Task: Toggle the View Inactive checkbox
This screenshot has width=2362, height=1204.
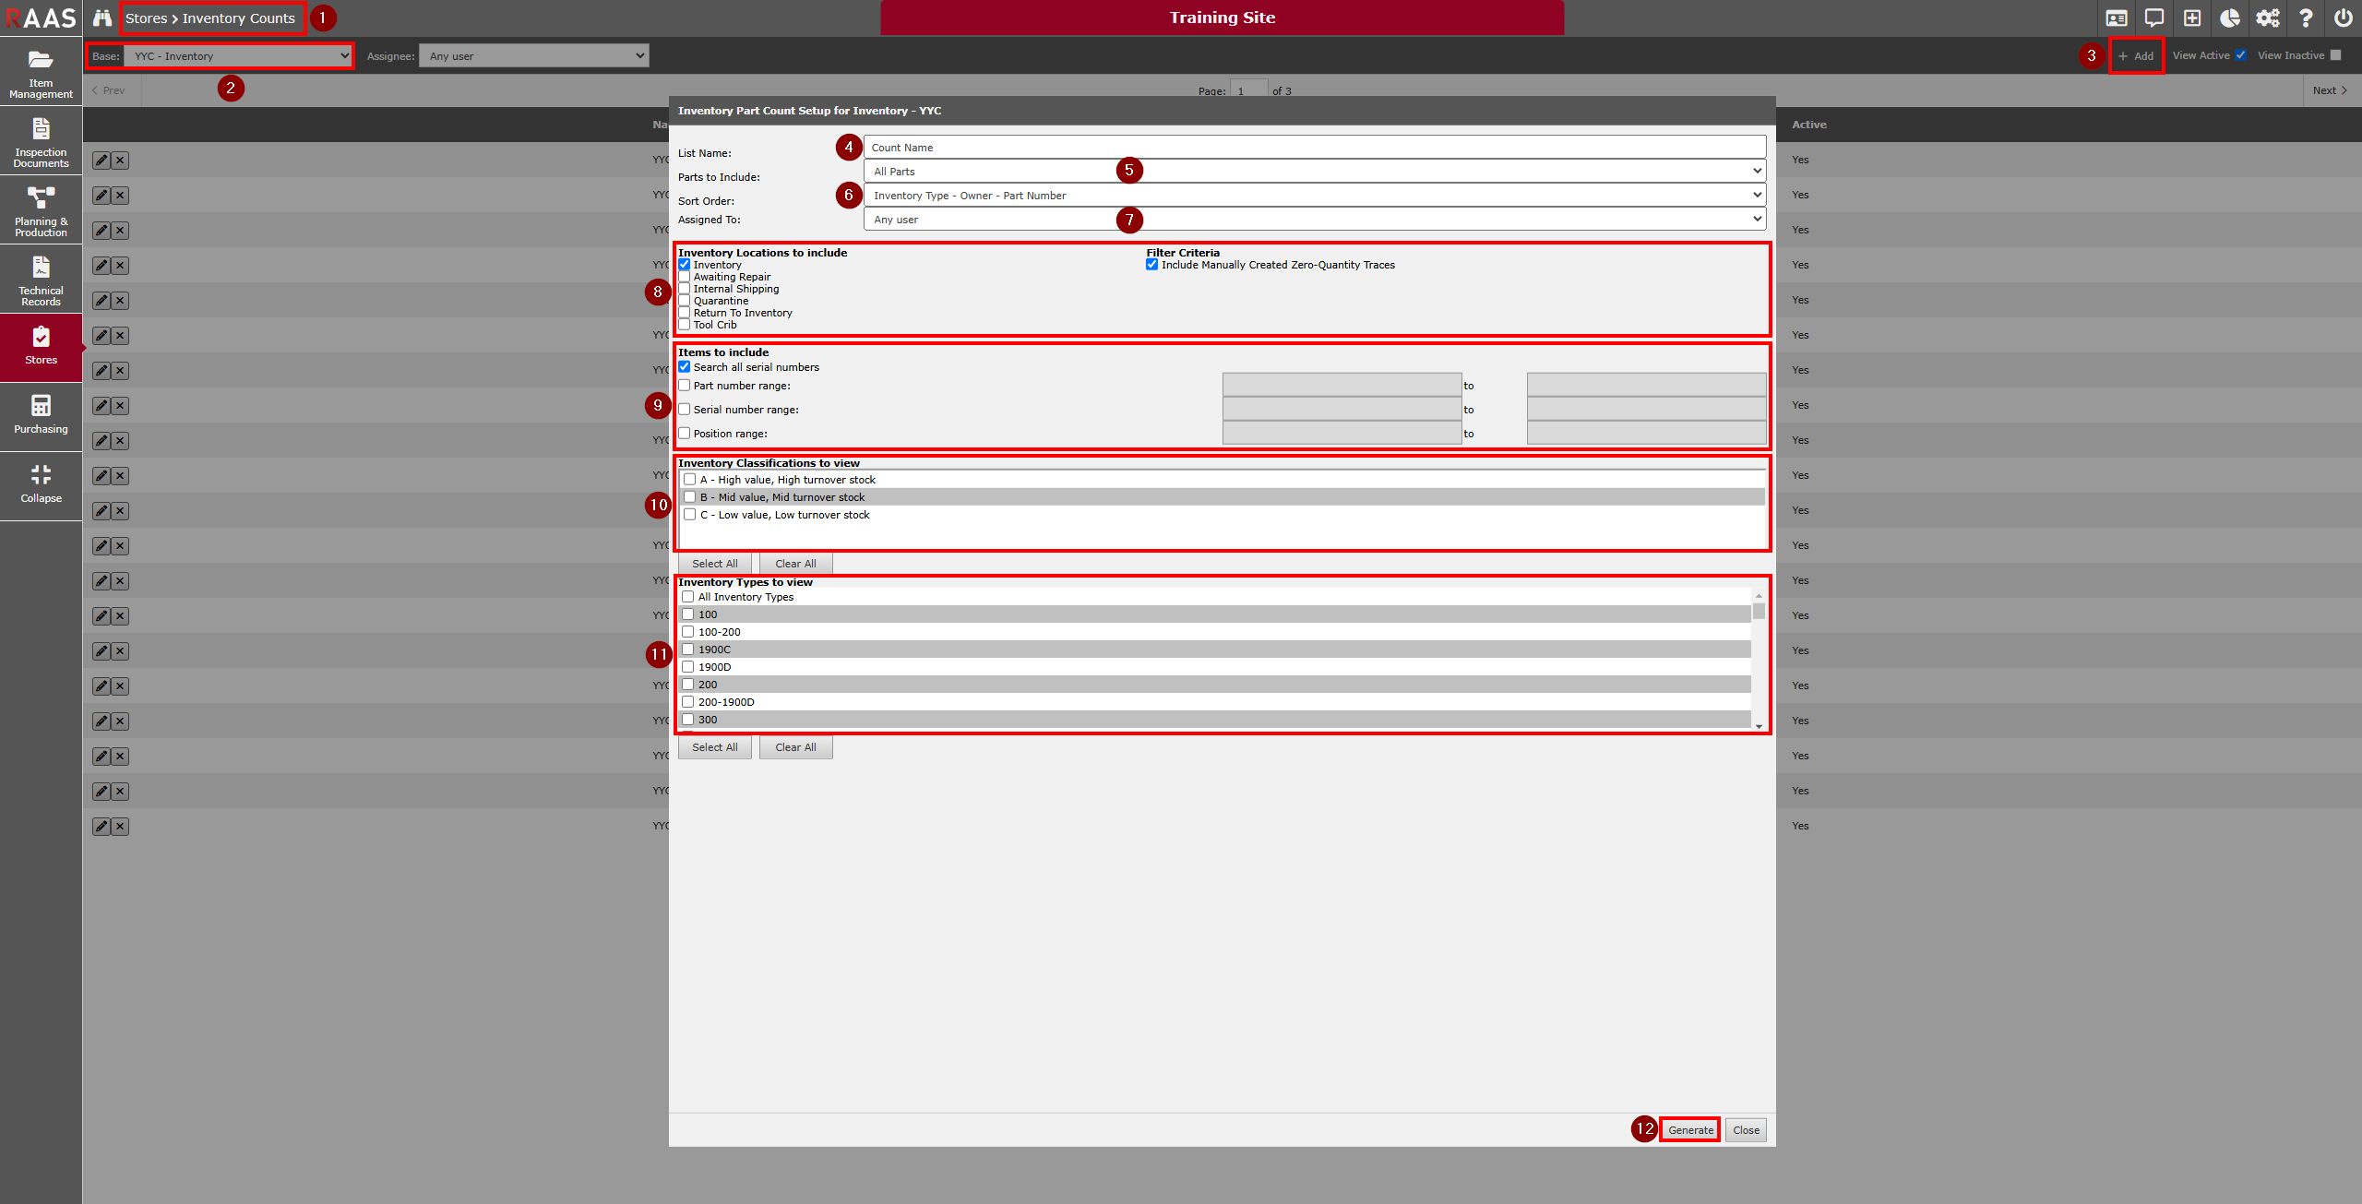Action: (x=2335, y=55)
